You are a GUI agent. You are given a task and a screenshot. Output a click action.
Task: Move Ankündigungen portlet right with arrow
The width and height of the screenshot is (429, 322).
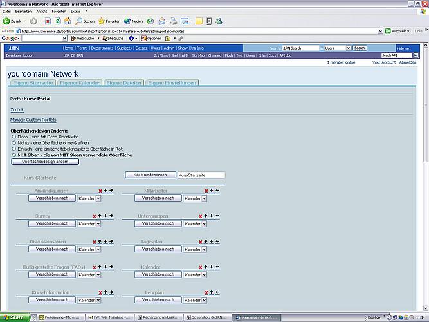[x=111, y=191]
